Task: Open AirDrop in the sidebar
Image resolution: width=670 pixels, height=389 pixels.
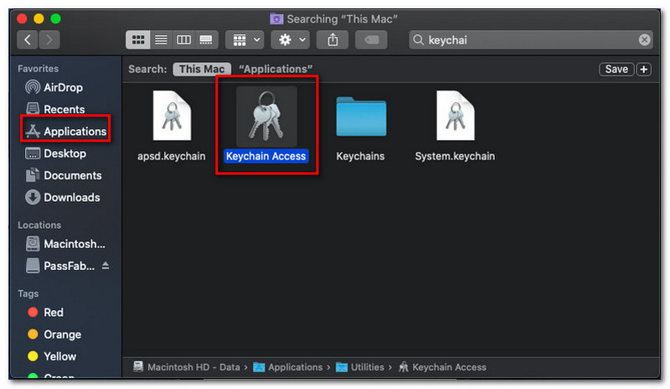Action: point(64,87)
